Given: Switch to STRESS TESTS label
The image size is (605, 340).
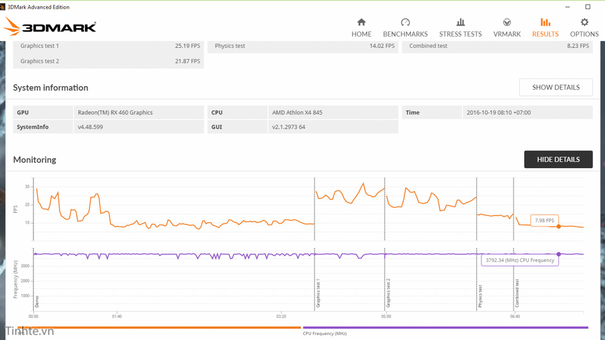Looking at the screenshot, I should tap(460, 34).
